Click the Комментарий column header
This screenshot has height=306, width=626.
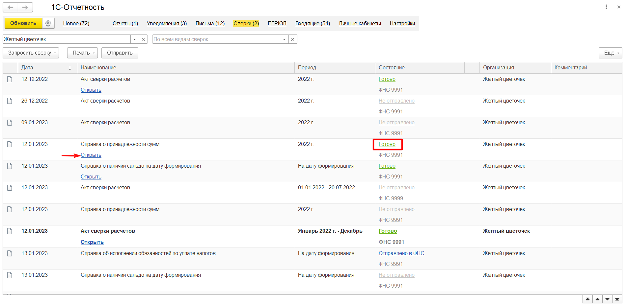pyautogui.click(x=586, y=68)
